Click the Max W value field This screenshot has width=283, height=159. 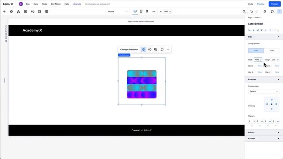258,72
